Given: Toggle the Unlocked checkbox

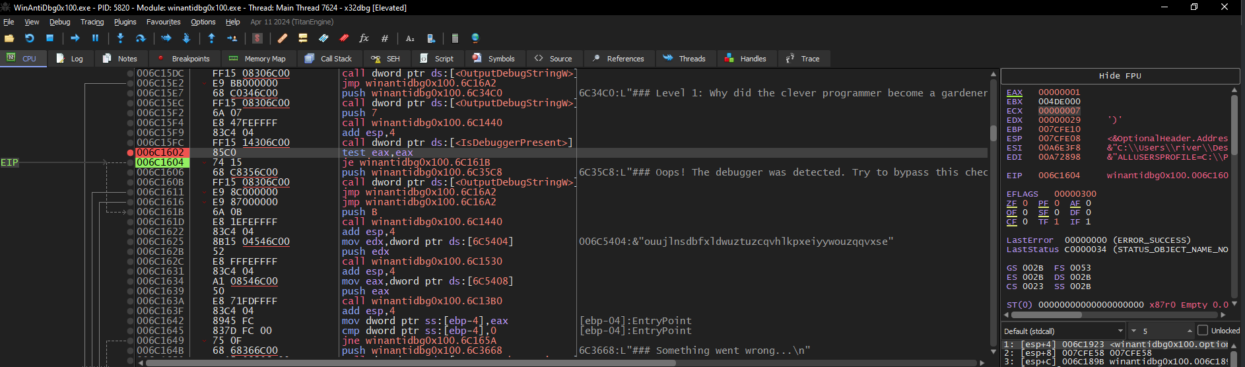Looking at the screenshot, I should (1203, 331).
